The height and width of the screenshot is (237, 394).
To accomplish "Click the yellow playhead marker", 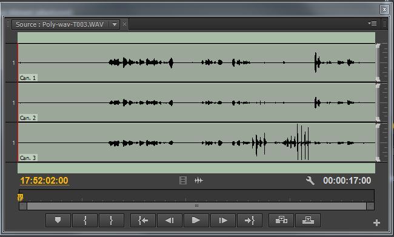I will (x=21, y=197).
